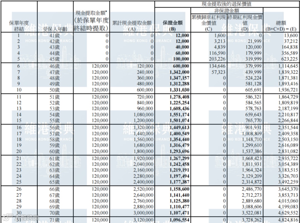Click the guaranteed amount 1,158,600

click(179, 189)
